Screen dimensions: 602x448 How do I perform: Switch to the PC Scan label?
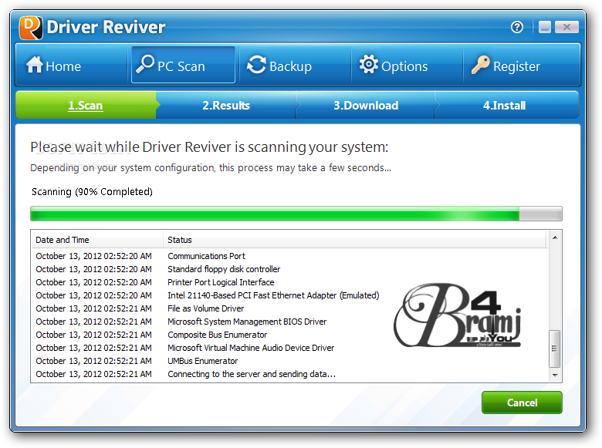click(x=181, y=66)
